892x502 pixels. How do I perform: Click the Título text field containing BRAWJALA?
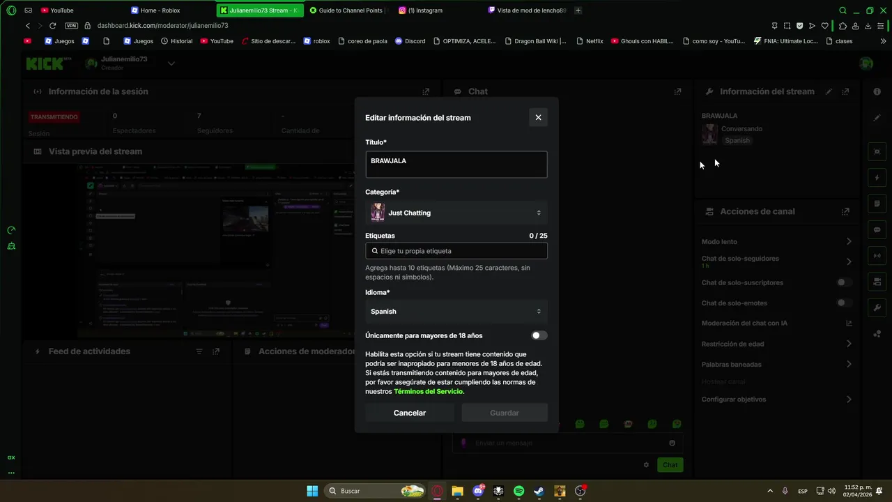[456, 165]
